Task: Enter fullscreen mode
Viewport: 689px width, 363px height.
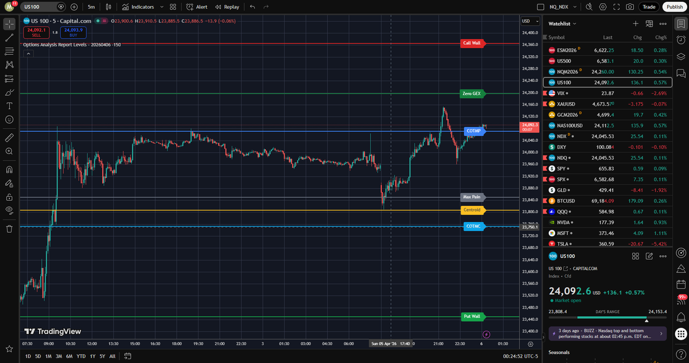Action: [x=616, y=7]
